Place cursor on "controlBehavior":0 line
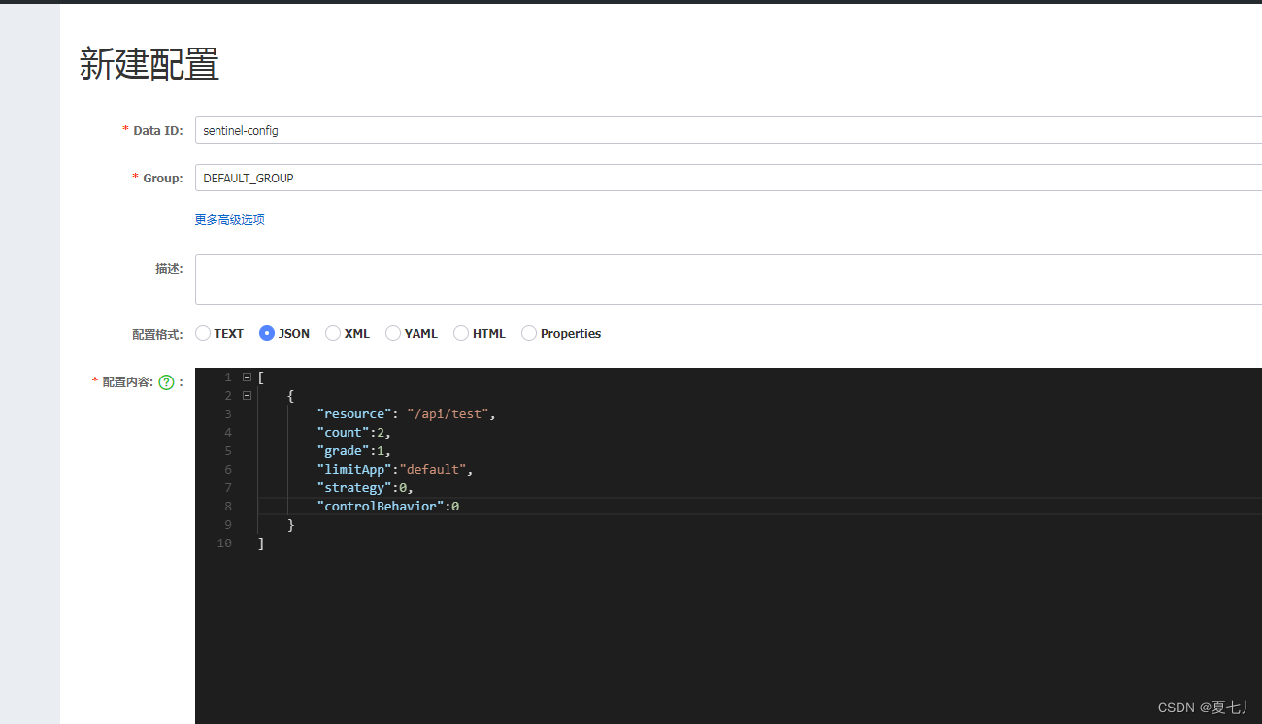 click(x=388, y=506)
